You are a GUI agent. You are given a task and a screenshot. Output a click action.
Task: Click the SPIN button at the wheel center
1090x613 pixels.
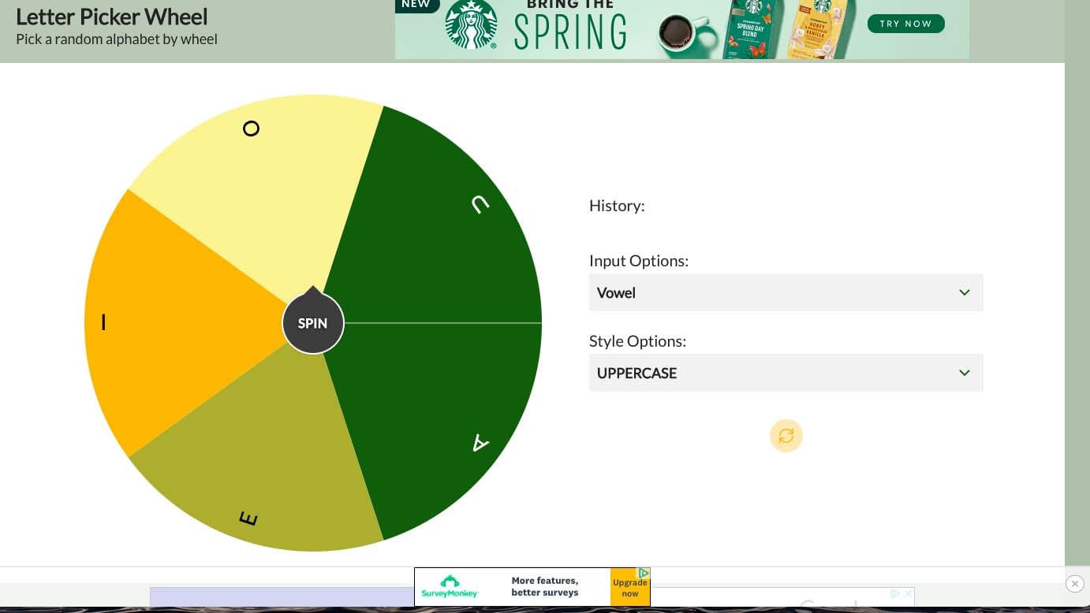point(312,323)
